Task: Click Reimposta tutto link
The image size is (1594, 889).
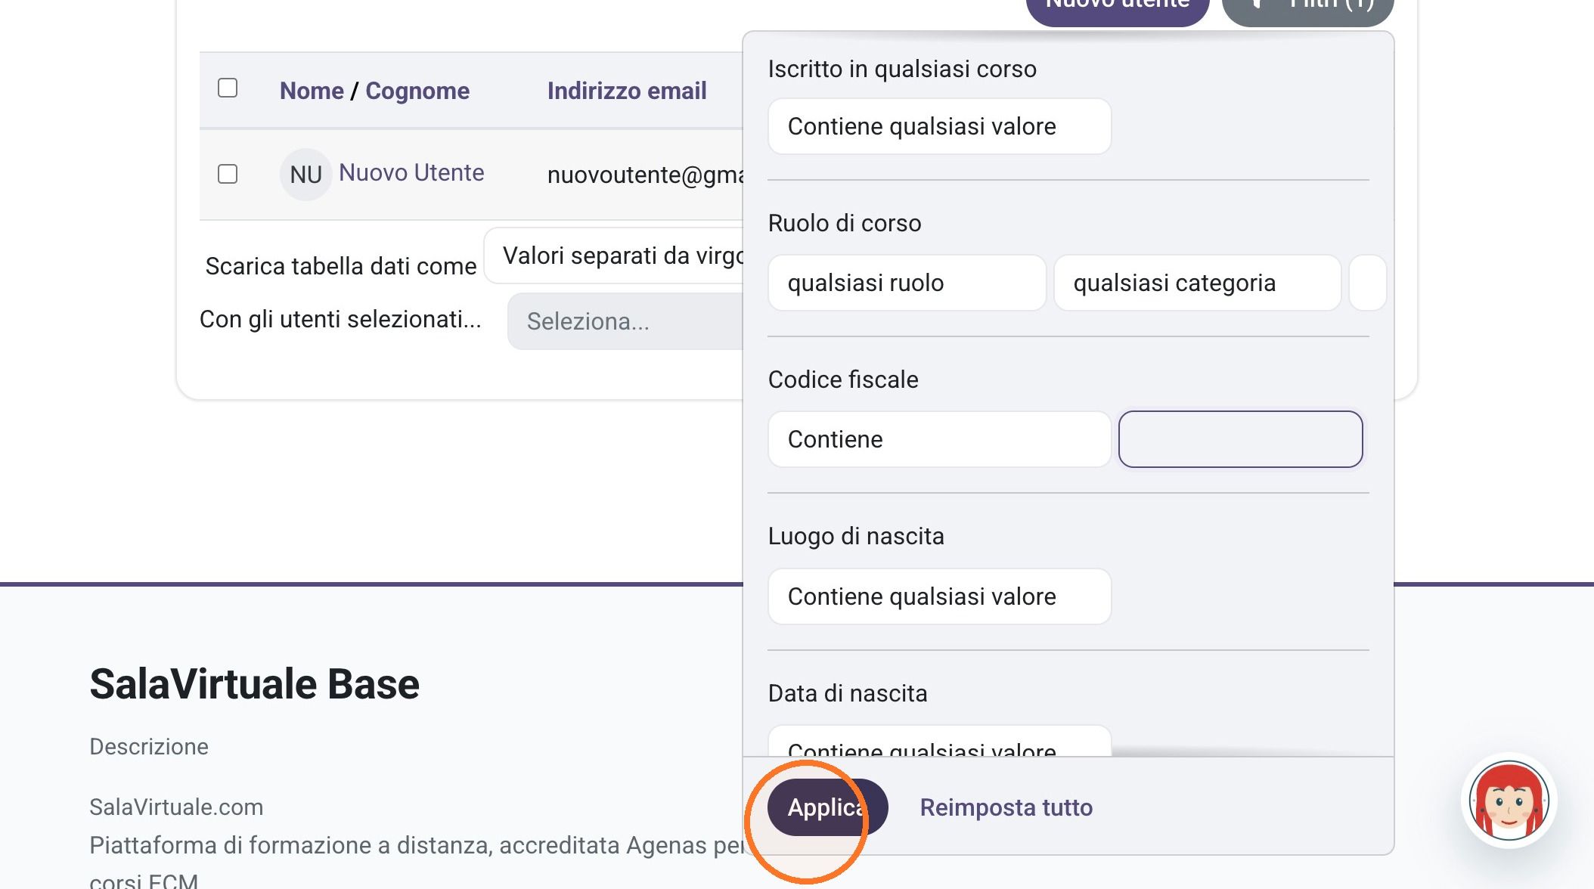Action: pyautogui.click(x=1006, y=807)
